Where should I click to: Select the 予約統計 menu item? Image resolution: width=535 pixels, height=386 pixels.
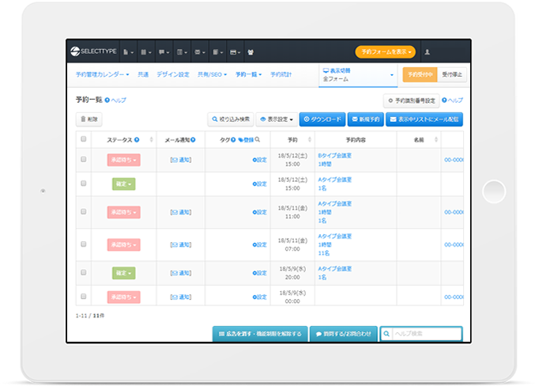281,74
